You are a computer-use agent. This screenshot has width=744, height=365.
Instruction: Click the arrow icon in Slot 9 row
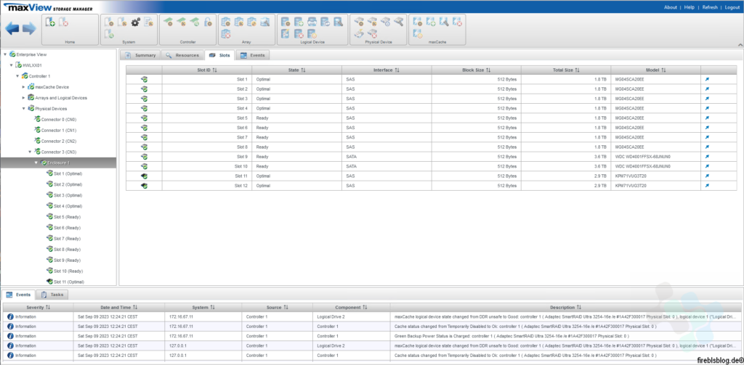pyautogui.click(x=707, y=157)
